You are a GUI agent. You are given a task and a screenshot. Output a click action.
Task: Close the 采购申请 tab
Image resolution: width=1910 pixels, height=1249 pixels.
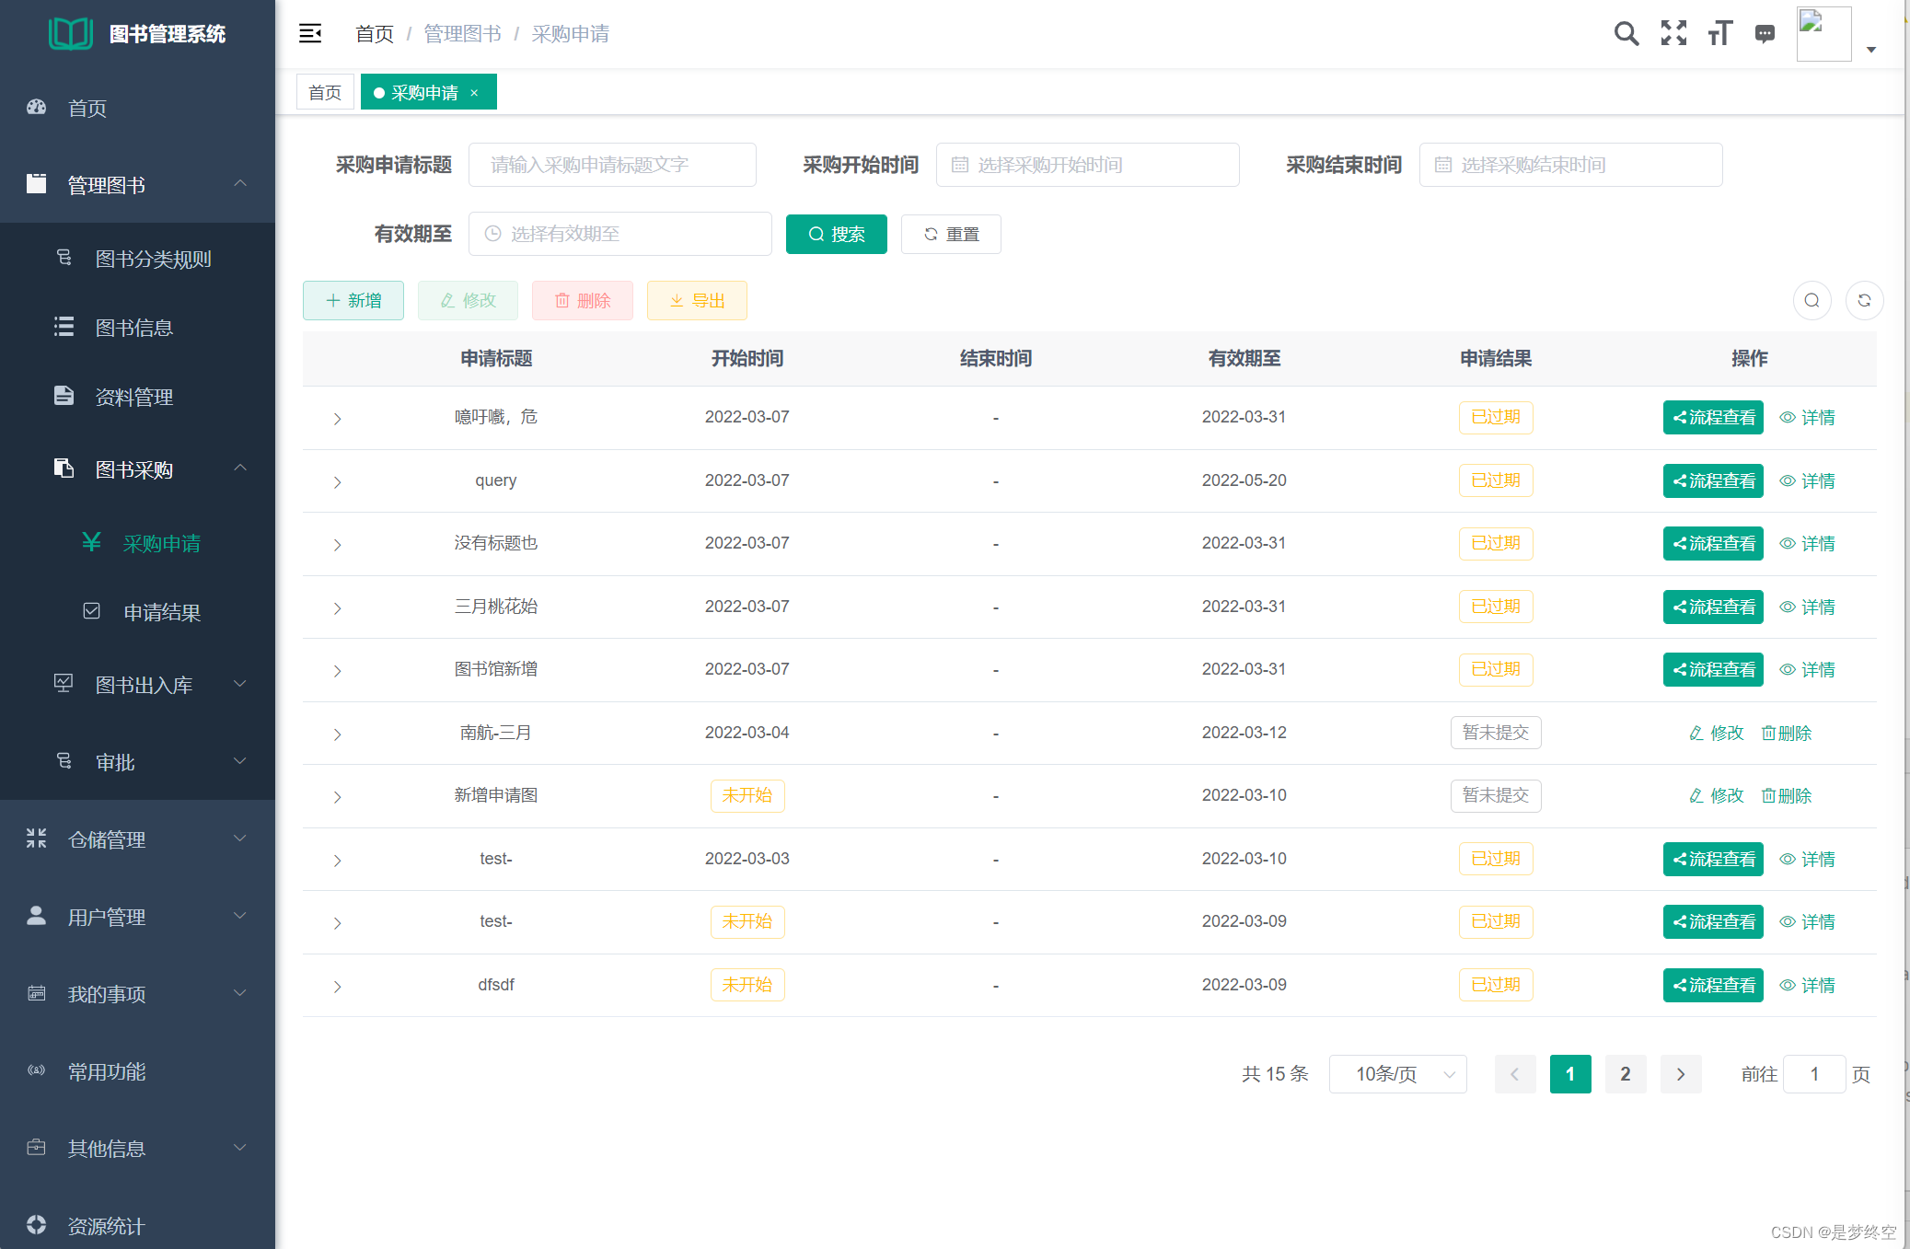point(475,92)
